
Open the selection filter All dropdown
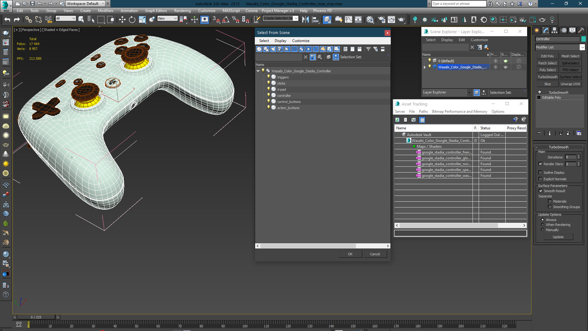point(66,18)
